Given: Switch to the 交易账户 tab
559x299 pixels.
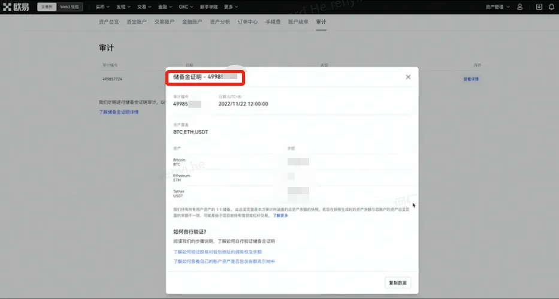Looking at the screenshot, I should point(164,22).
